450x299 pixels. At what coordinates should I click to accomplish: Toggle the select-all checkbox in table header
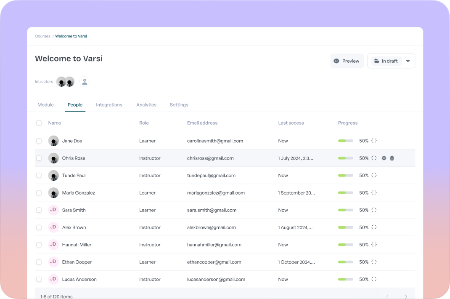click(x=39, y=123)
